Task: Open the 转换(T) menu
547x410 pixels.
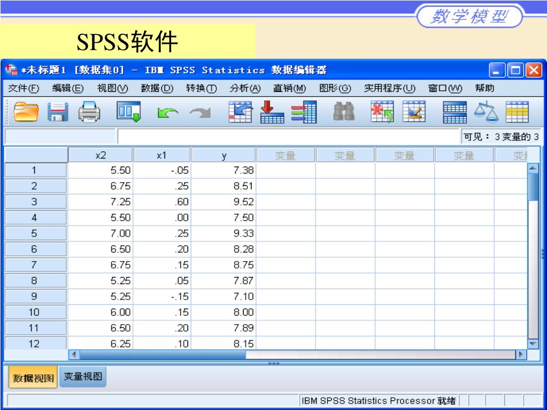Action: coord(201,88)
